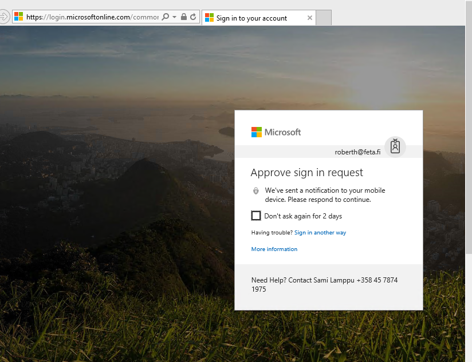Click the lock notification icon beside message
This screenshot has width=472, height=362.
click(x=256, y=191)
